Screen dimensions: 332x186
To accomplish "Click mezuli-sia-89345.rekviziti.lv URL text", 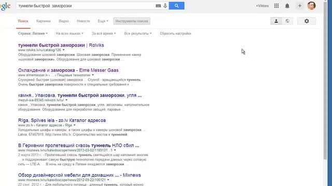I will 41,100.
